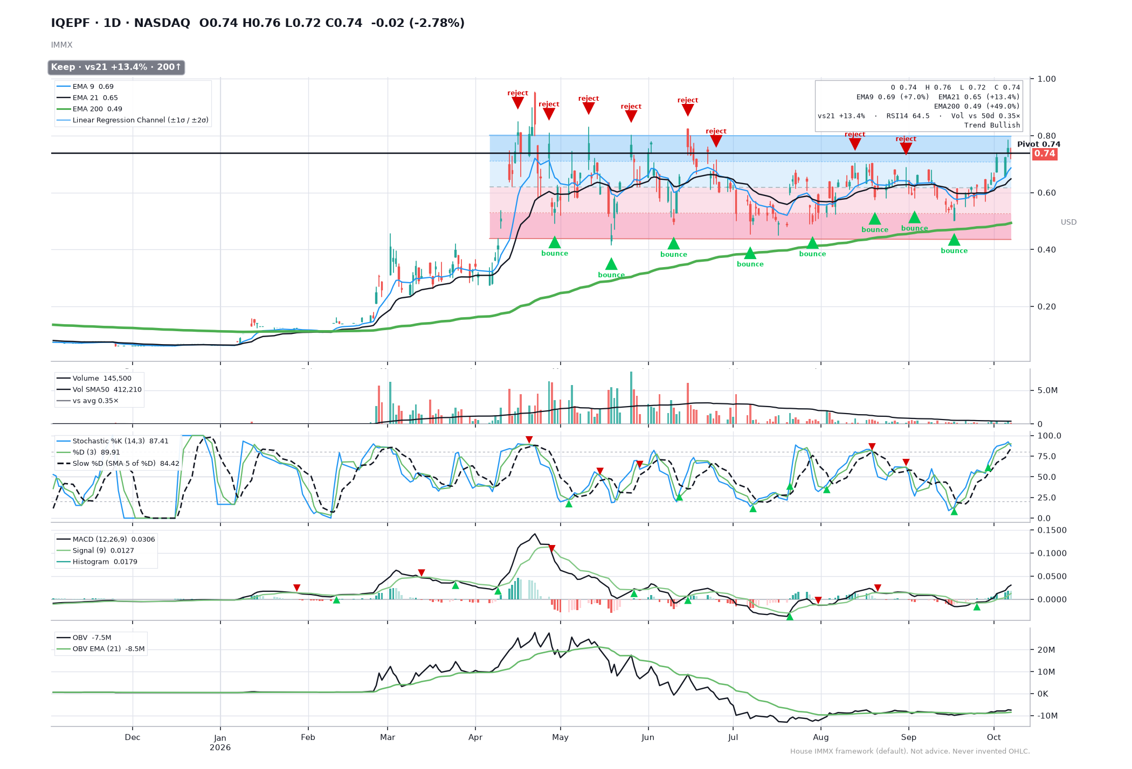Click the 0.40 price axis label
The image size is (1132, 769).
click(1047, 249)
